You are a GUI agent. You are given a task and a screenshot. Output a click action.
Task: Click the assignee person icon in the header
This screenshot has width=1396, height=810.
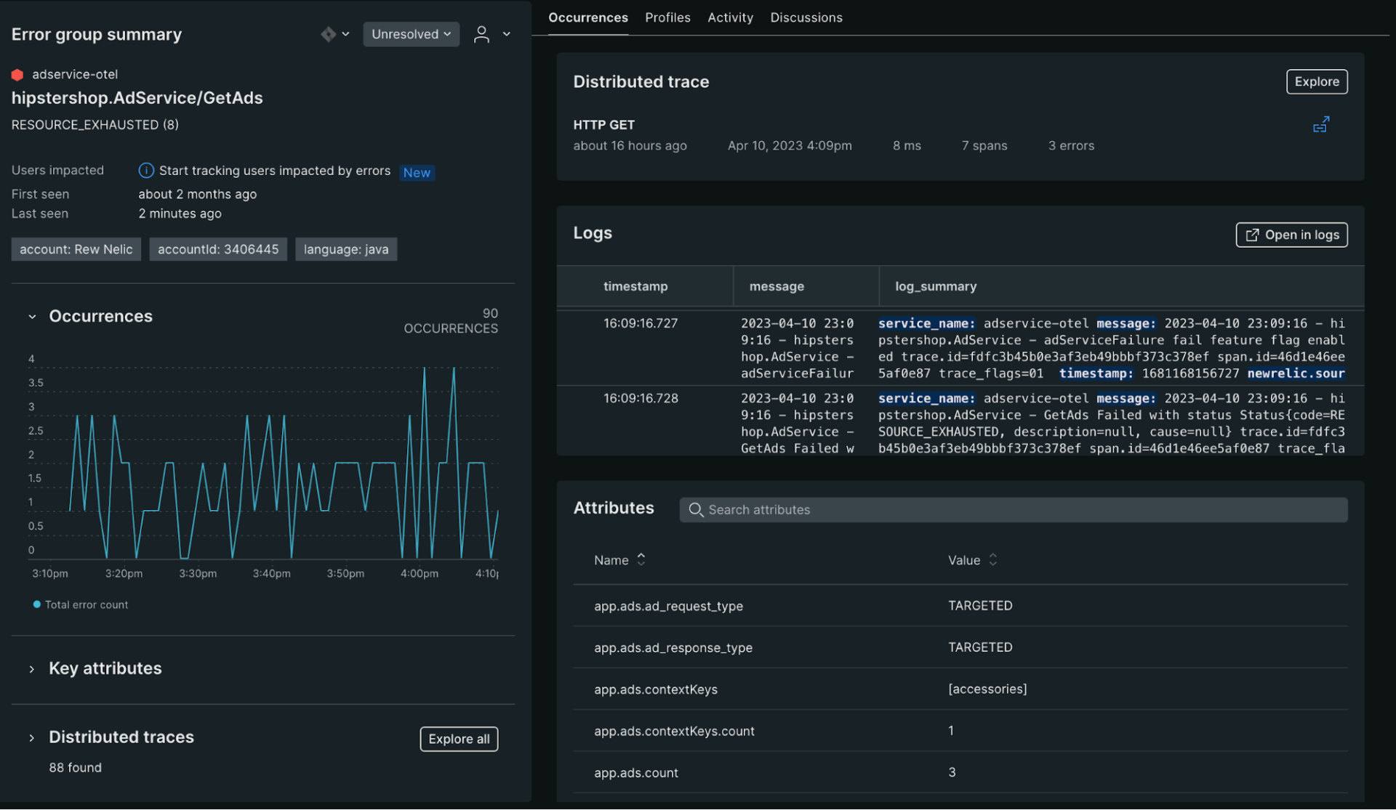pos(481,34)
